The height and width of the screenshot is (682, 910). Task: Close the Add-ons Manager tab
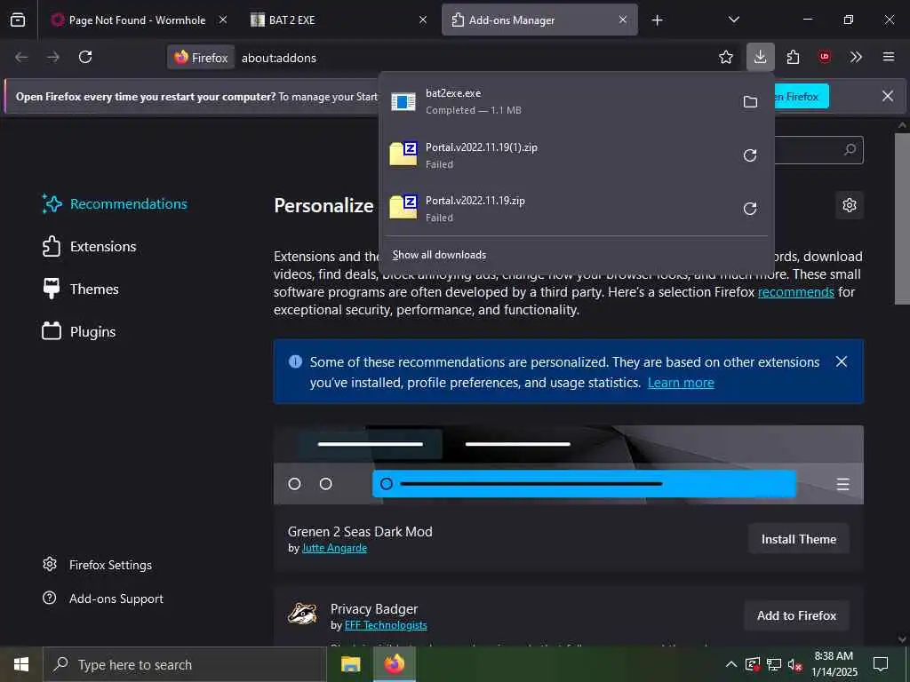tap(623, 20)
